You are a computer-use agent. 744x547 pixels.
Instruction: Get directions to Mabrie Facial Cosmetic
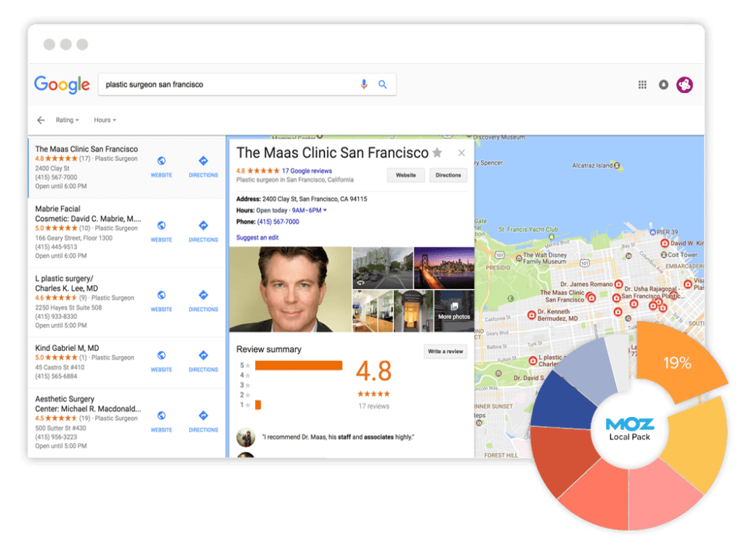click(x=203, y=231)
